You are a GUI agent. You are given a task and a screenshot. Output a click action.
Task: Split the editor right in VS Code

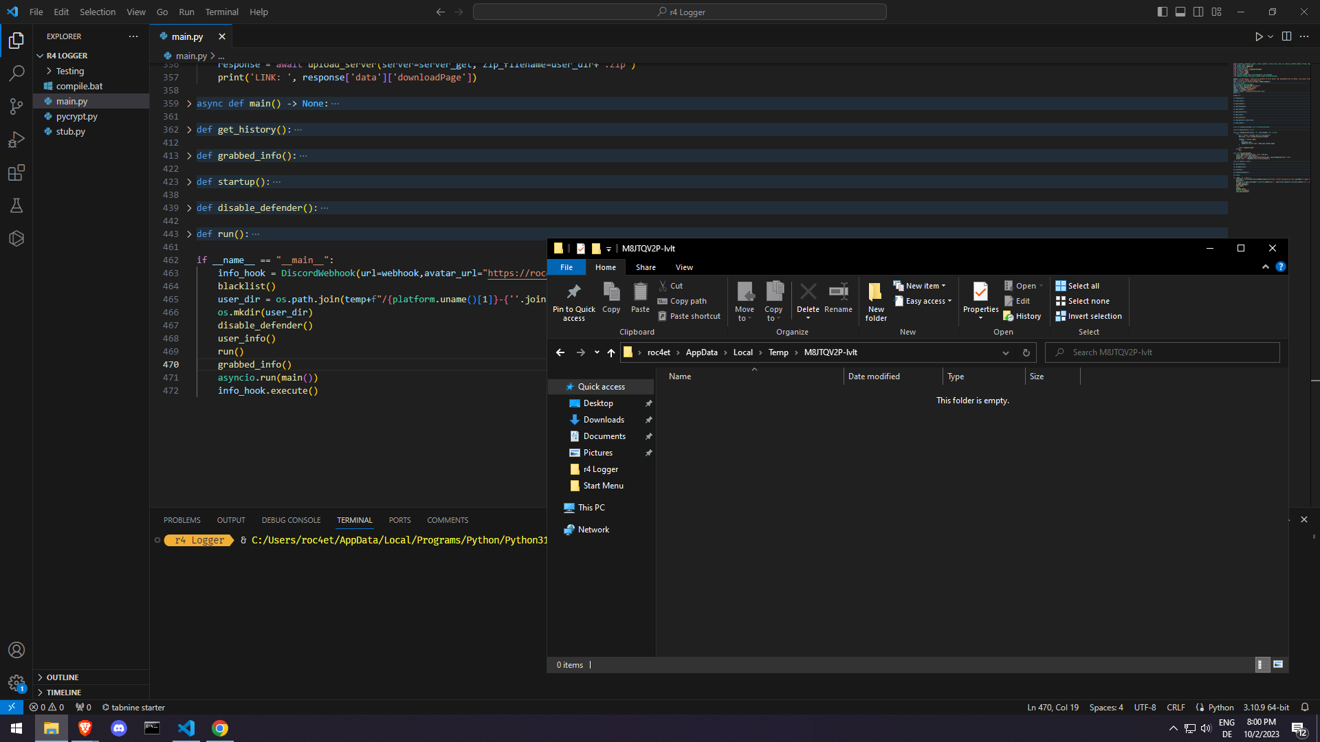point(1286,36)
